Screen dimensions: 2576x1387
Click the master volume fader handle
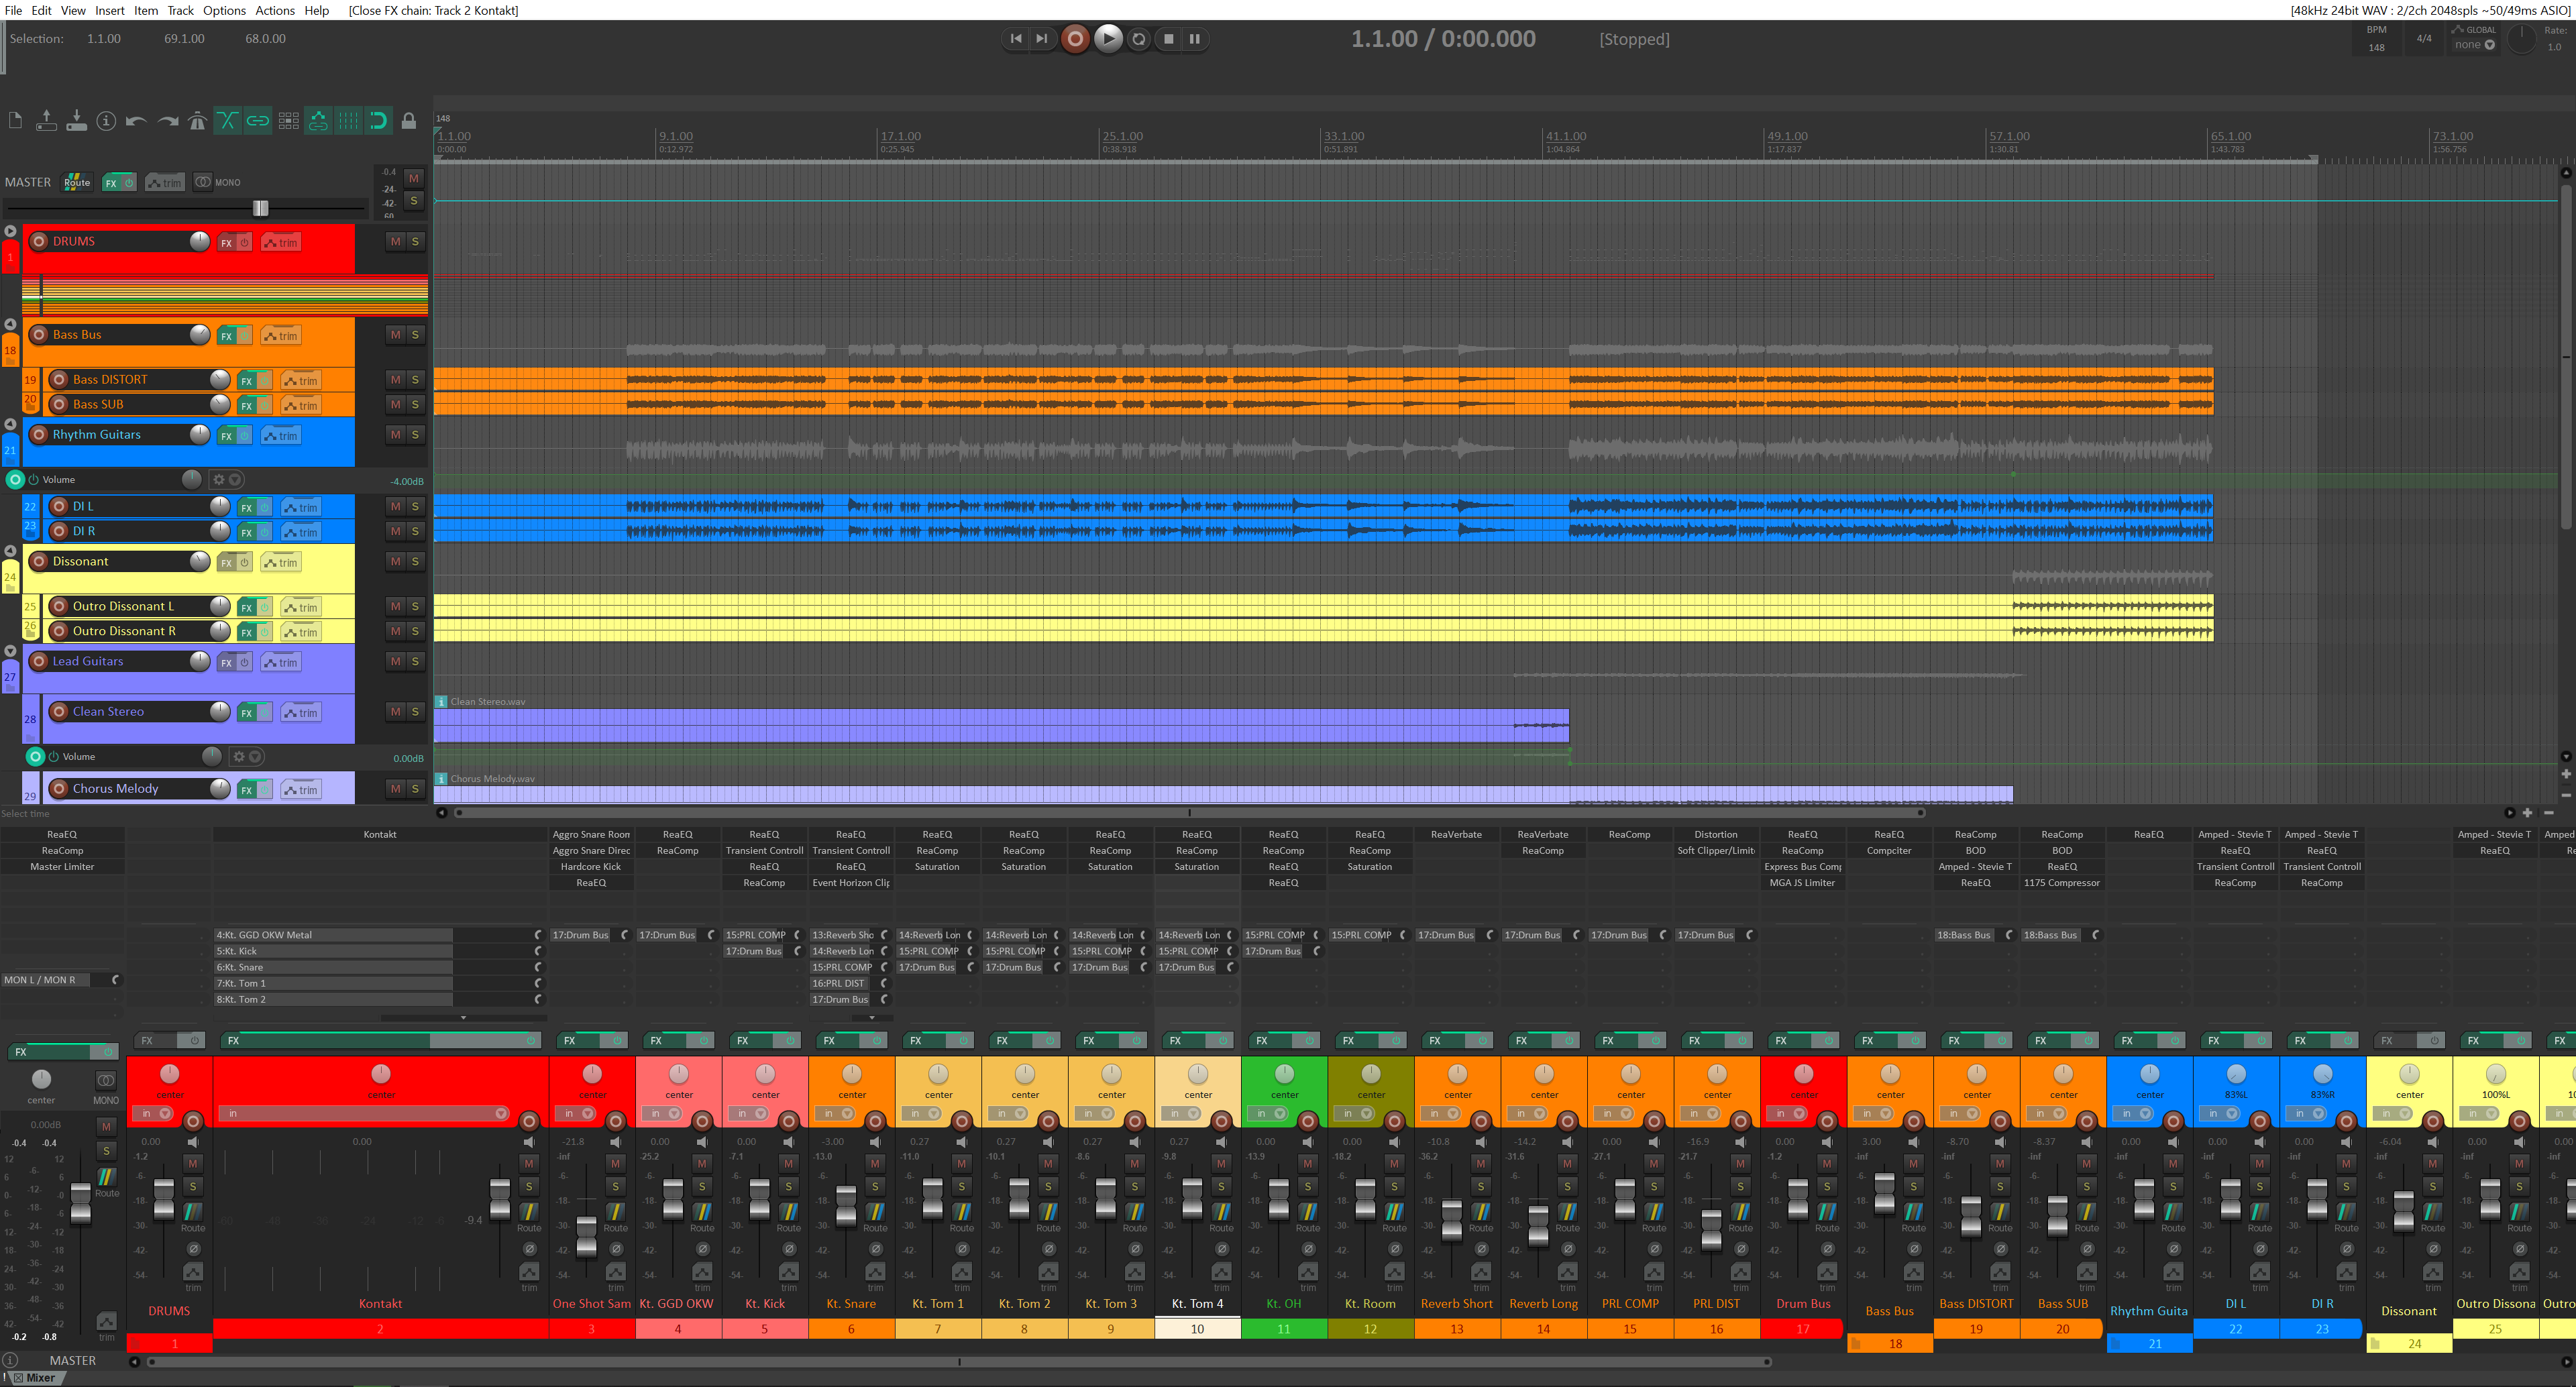[x=261, y=208]
